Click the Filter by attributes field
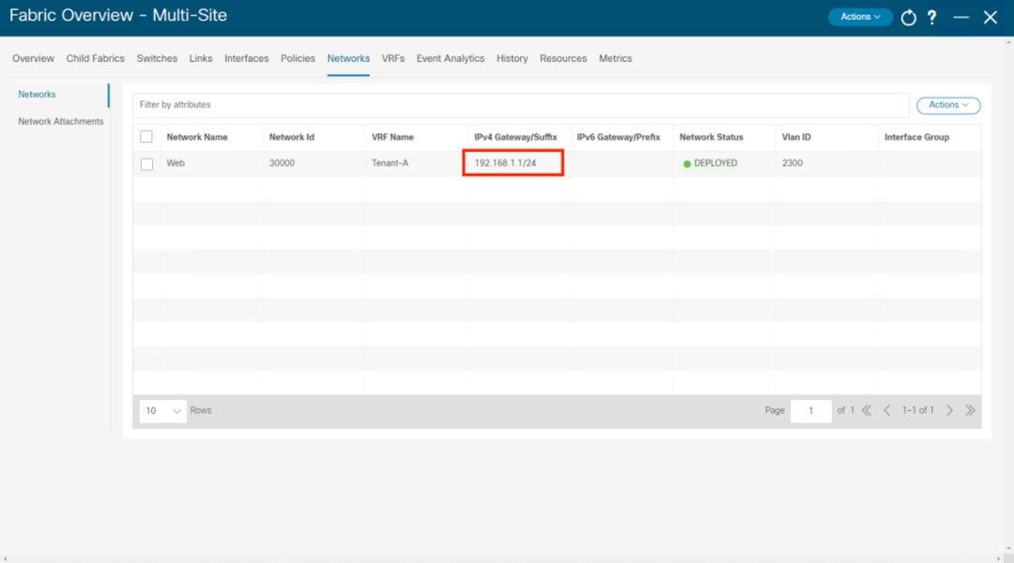 pos(520,105)
